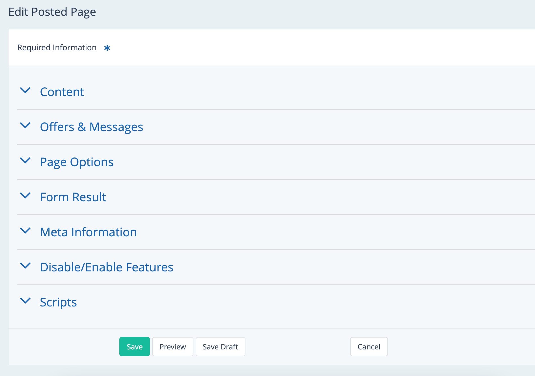
Task: Click the blue required asterisk icon
Action: coord(107,48)
